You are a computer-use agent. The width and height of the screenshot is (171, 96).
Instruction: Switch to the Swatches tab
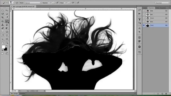[163, 8]
